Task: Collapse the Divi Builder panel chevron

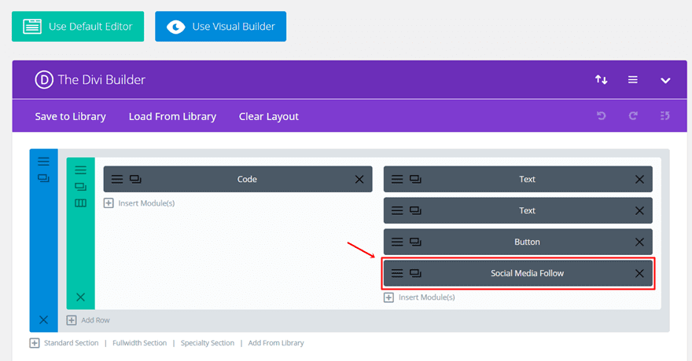Action: (665, 80)
